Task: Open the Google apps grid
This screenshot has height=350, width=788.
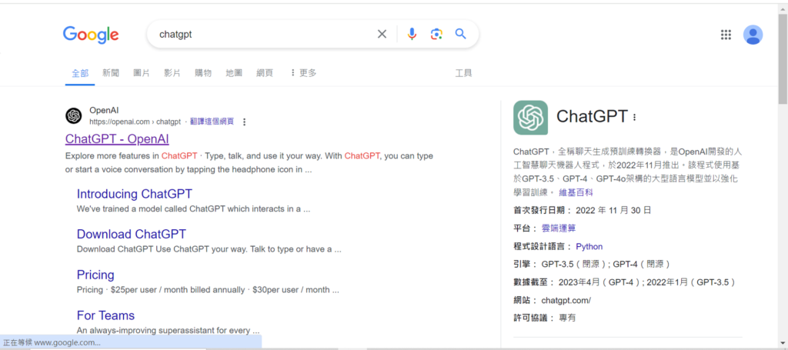Action: (725, 35)
